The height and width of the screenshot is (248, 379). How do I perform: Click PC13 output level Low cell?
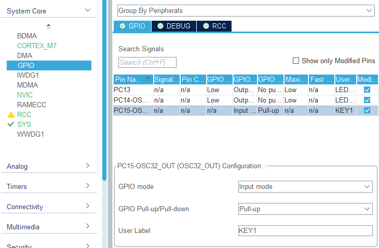(219, 90)
